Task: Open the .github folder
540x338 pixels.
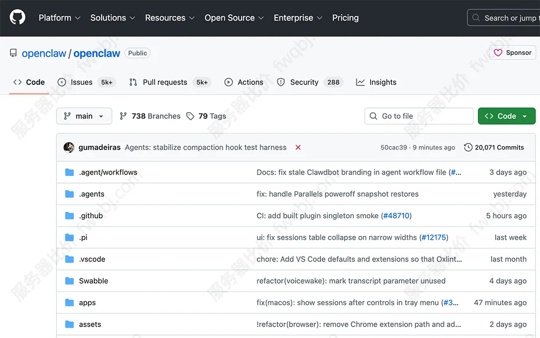Action: [91, 216]
